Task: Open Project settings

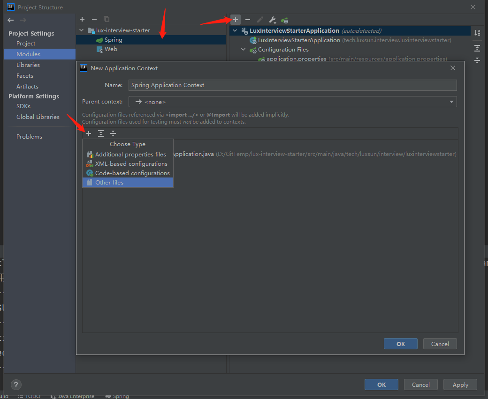Action: (x=25, y=44)
